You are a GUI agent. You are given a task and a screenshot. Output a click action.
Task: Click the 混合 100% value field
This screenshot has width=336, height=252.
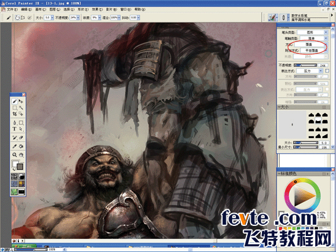(x=114, y=18)
